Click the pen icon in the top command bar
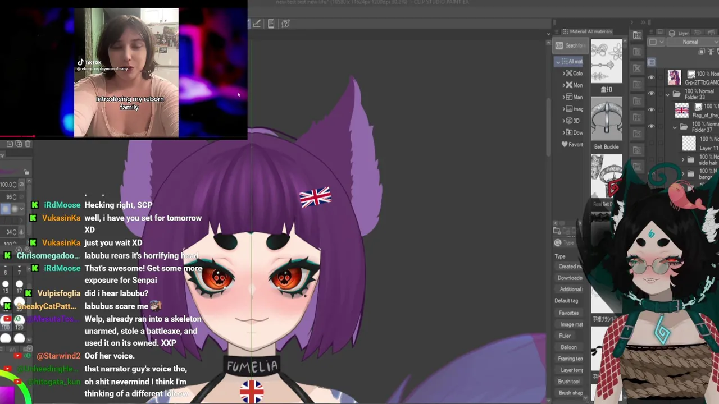The image size is (719, 404). [257, 24]
